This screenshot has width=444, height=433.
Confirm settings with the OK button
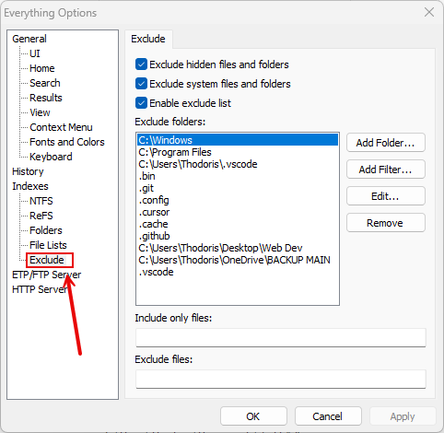click(x=253, y=416)
